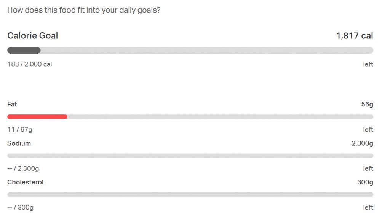Click the 11 / 67g fat text
The image size is (390, 224).
pyautogui.click(x=20, y=130)
